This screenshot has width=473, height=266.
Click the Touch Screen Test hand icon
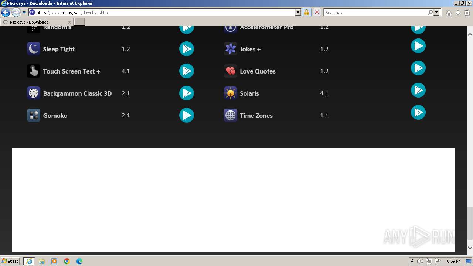[34, 71]
